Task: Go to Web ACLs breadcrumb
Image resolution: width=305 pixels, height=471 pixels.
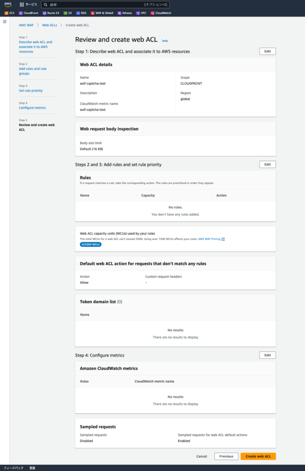Action: [x=50, y=25]
